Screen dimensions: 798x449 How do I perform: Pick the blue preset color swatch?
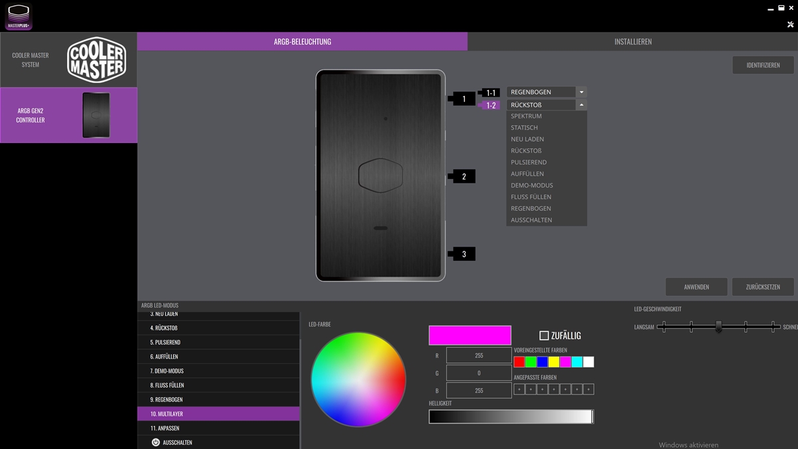(x=542, y=362)
